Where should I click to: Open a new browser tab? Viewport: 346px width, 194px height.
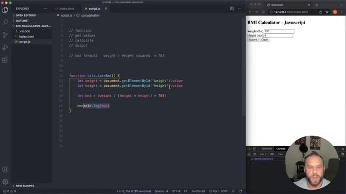point(317,5)
